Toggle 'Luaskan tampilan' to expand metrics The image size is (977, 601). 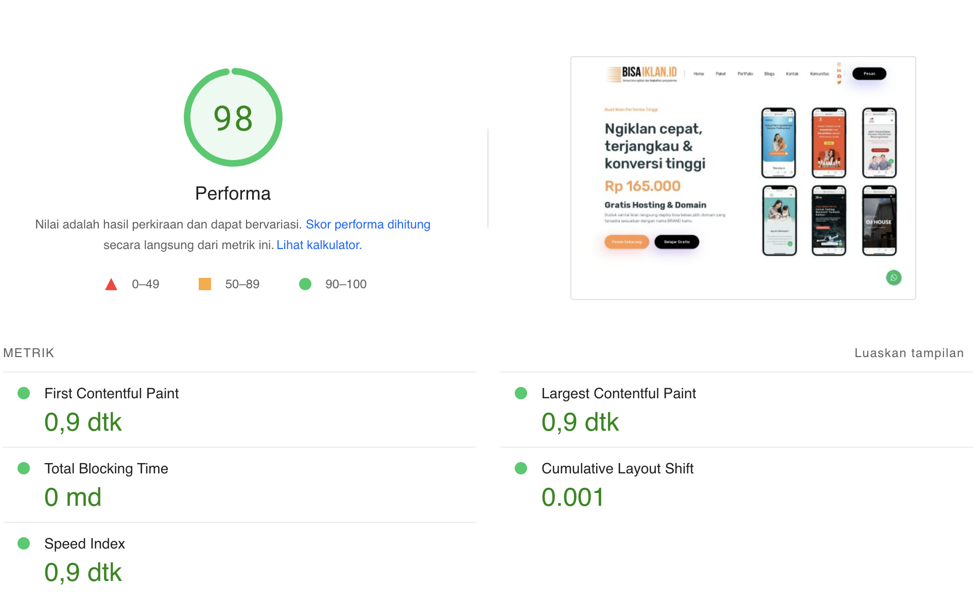(909, 353)
